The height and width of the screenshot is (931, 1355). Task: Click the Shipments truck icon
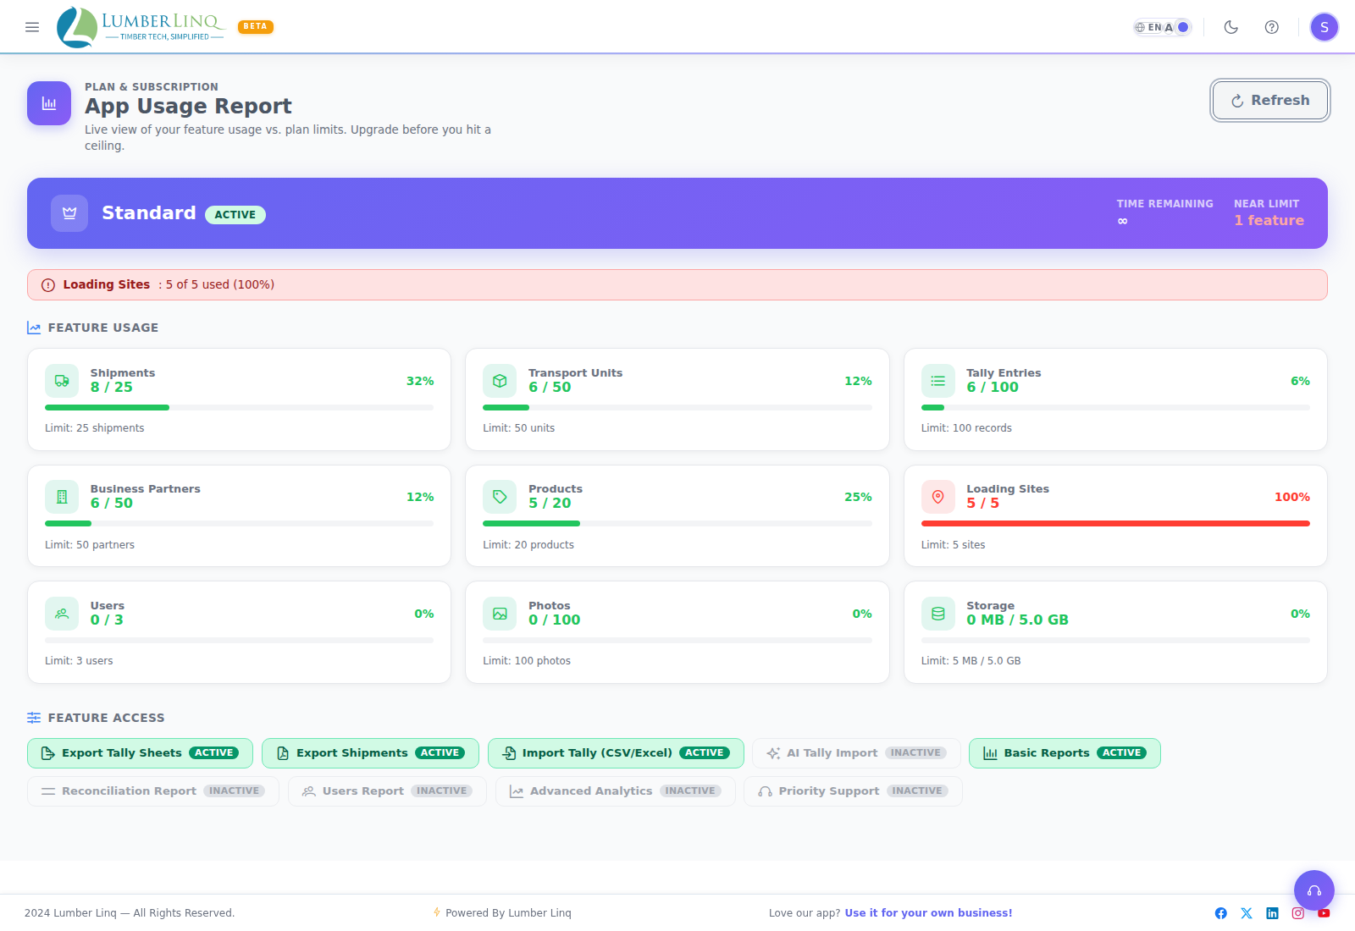point(62,381)
